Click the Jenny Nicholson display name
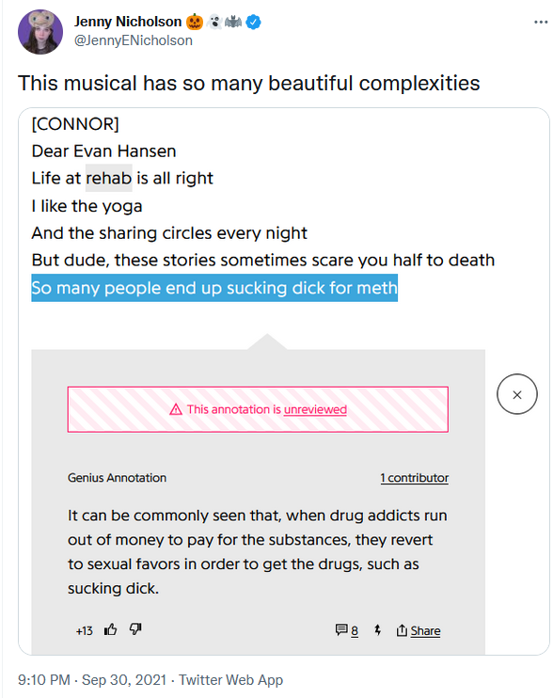This screenshot has height=698, width=553. coord(128,22)
